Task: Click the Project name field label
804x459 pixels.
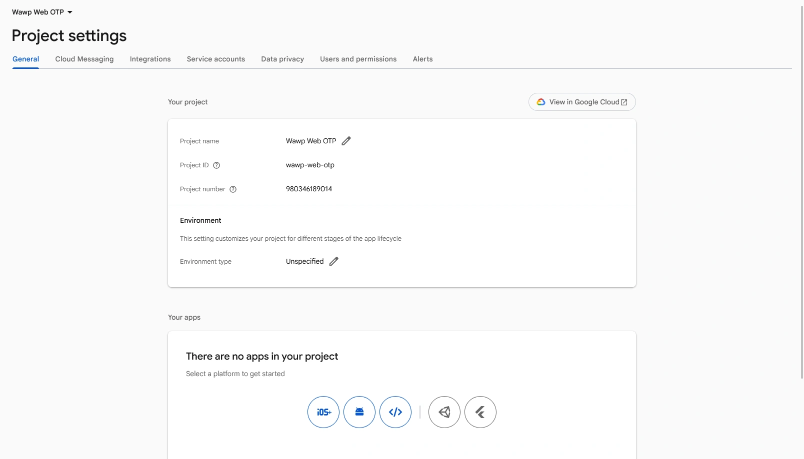Action: coord(199,141)
